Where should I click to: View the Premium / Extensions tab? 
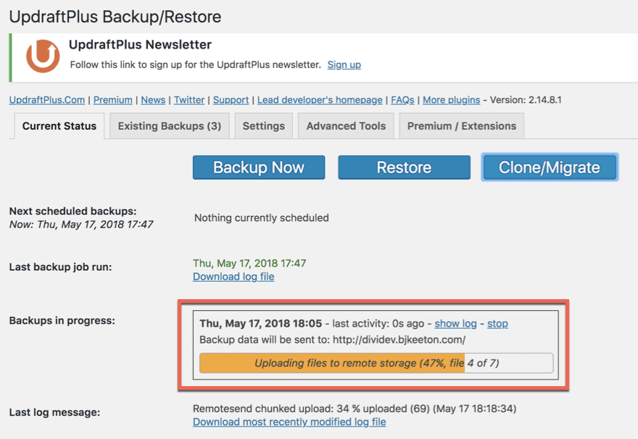tap(461, 125)
